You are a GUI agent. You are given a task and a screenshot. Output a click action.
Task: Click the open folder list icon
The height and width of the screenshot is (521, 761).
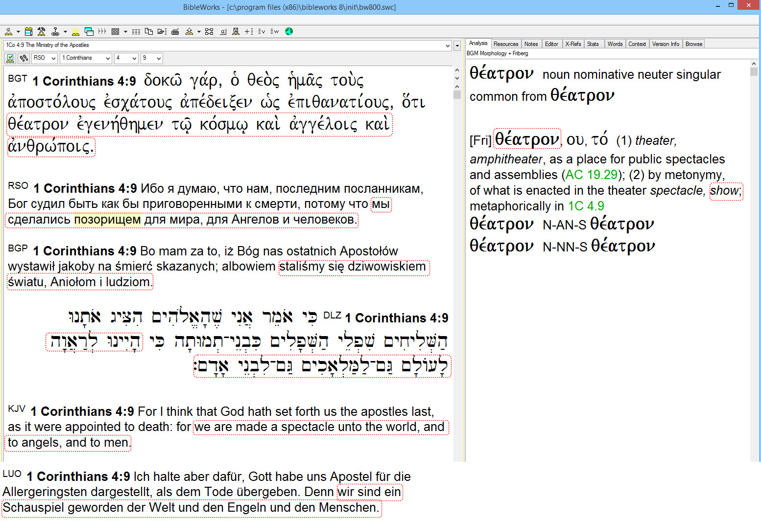pos(162,31)
